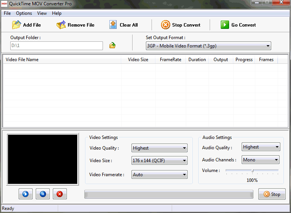Click the 100% volume value label
The image size is (291, 213).
pos(252,180)
